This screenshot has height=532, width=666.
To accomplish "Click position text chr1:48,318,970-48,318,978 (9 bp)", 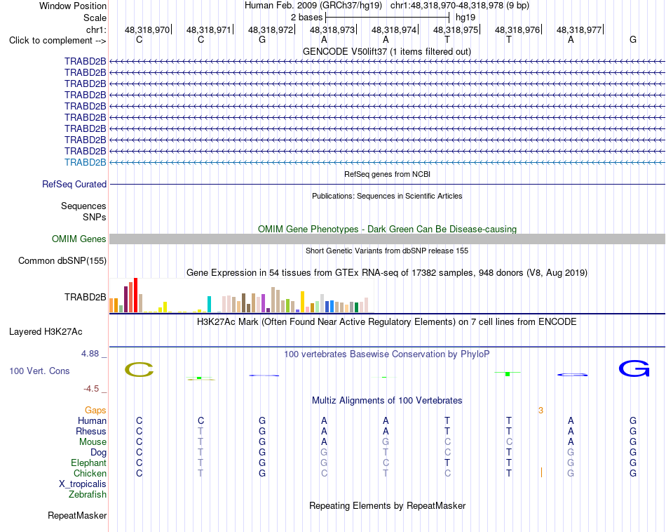I will (460, 6).
